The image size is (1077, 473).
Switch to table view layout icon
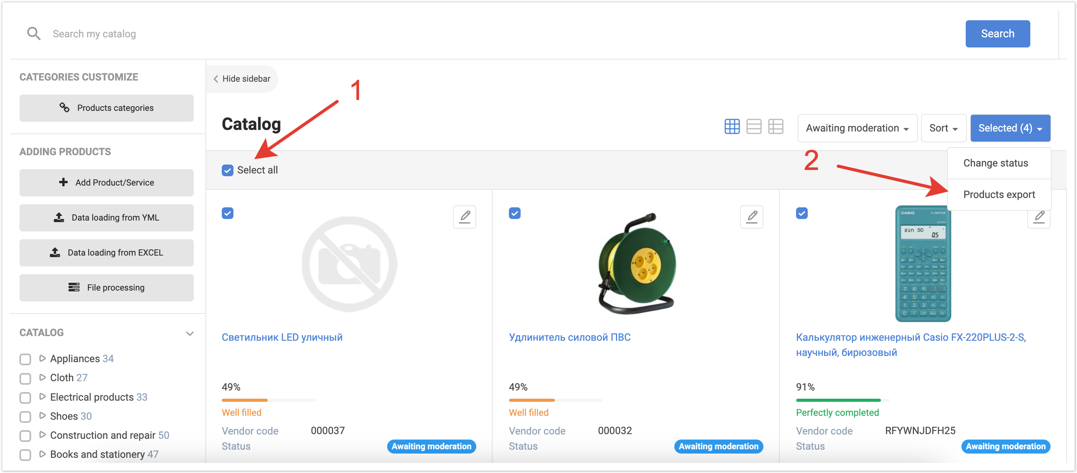pyautogui.click(x=775, y=126)
